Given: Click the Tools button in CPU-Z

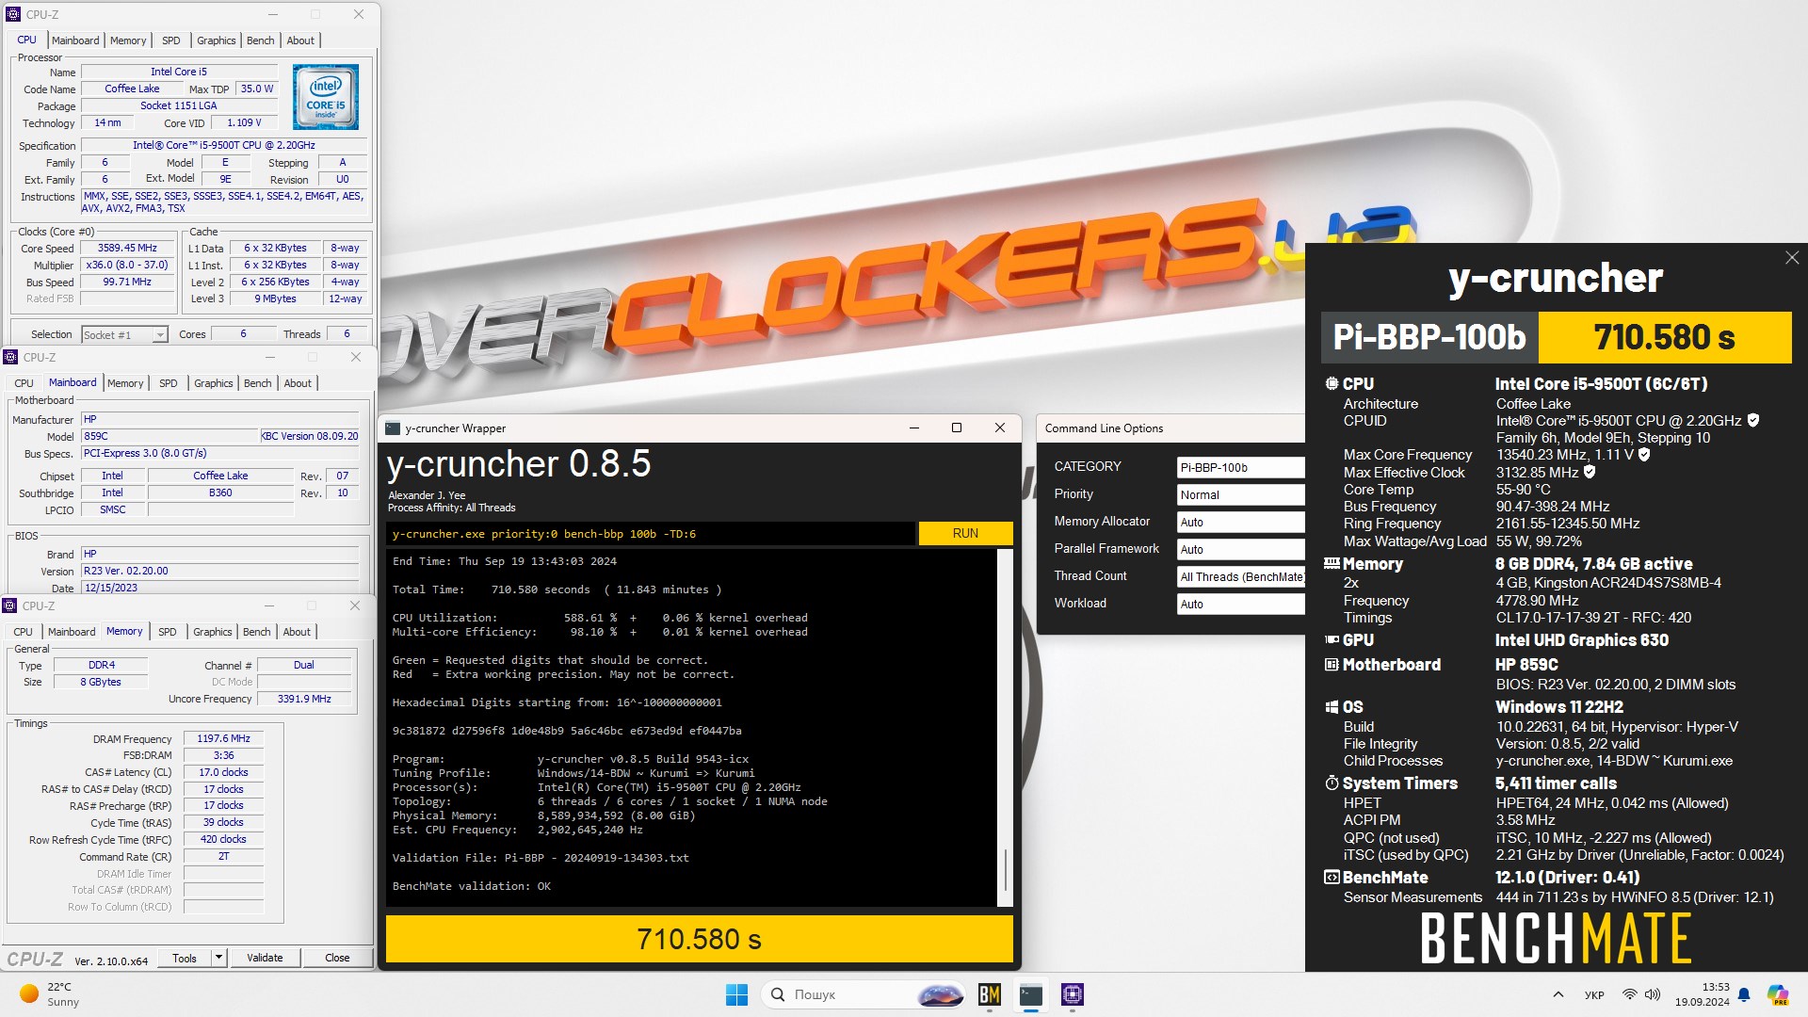Looking at the screenshot, I should pos(185,958).
